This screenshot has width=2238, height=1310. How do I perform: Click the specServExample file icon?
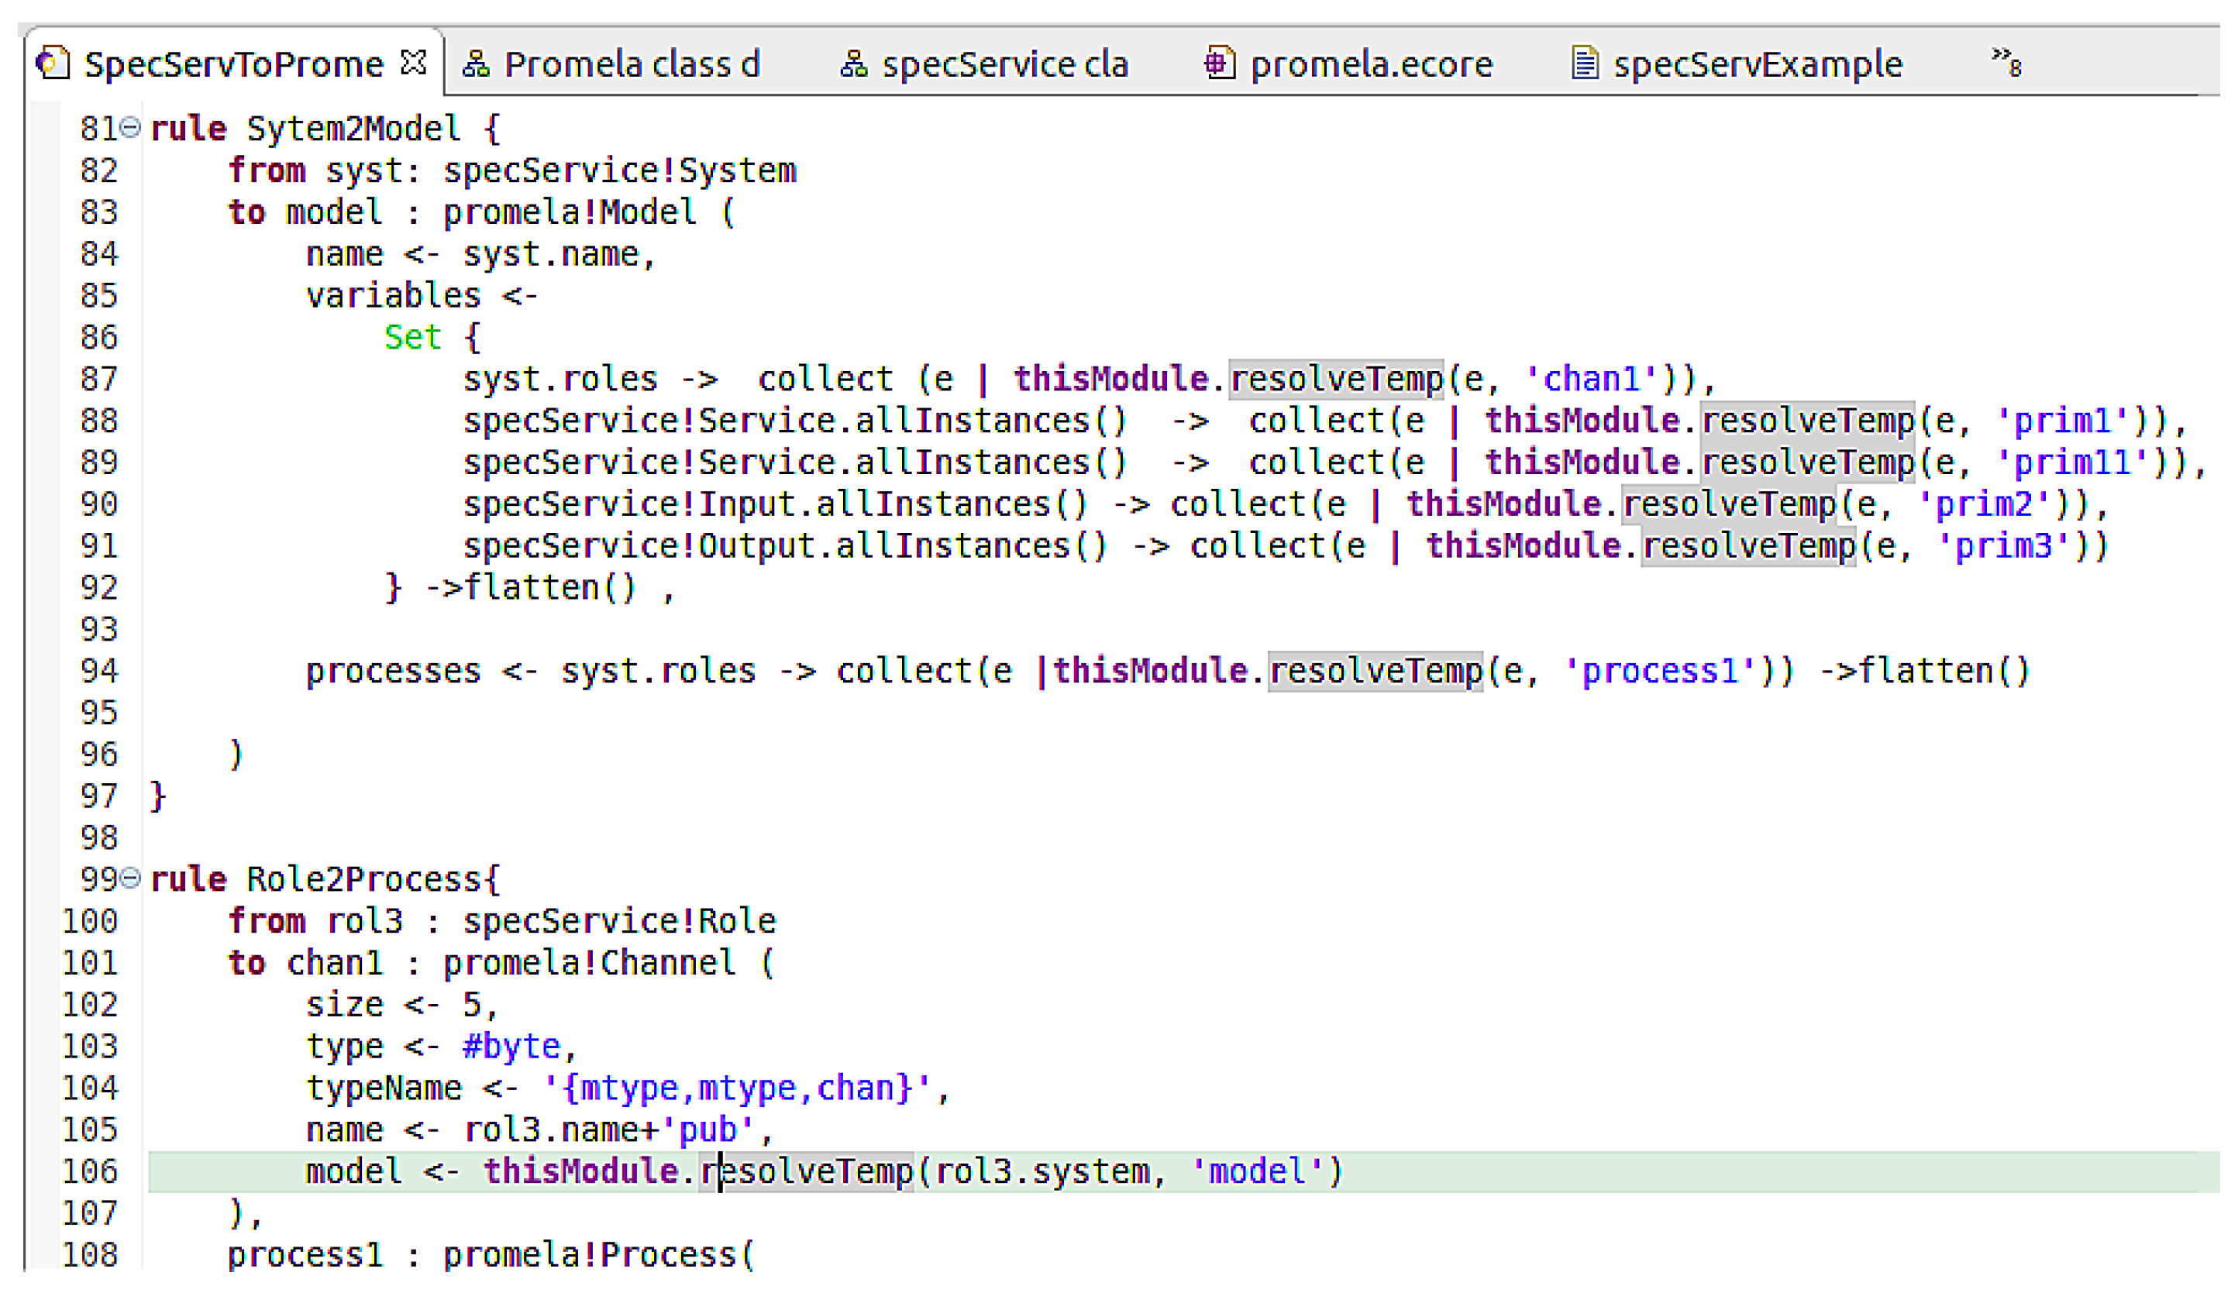1585,64
